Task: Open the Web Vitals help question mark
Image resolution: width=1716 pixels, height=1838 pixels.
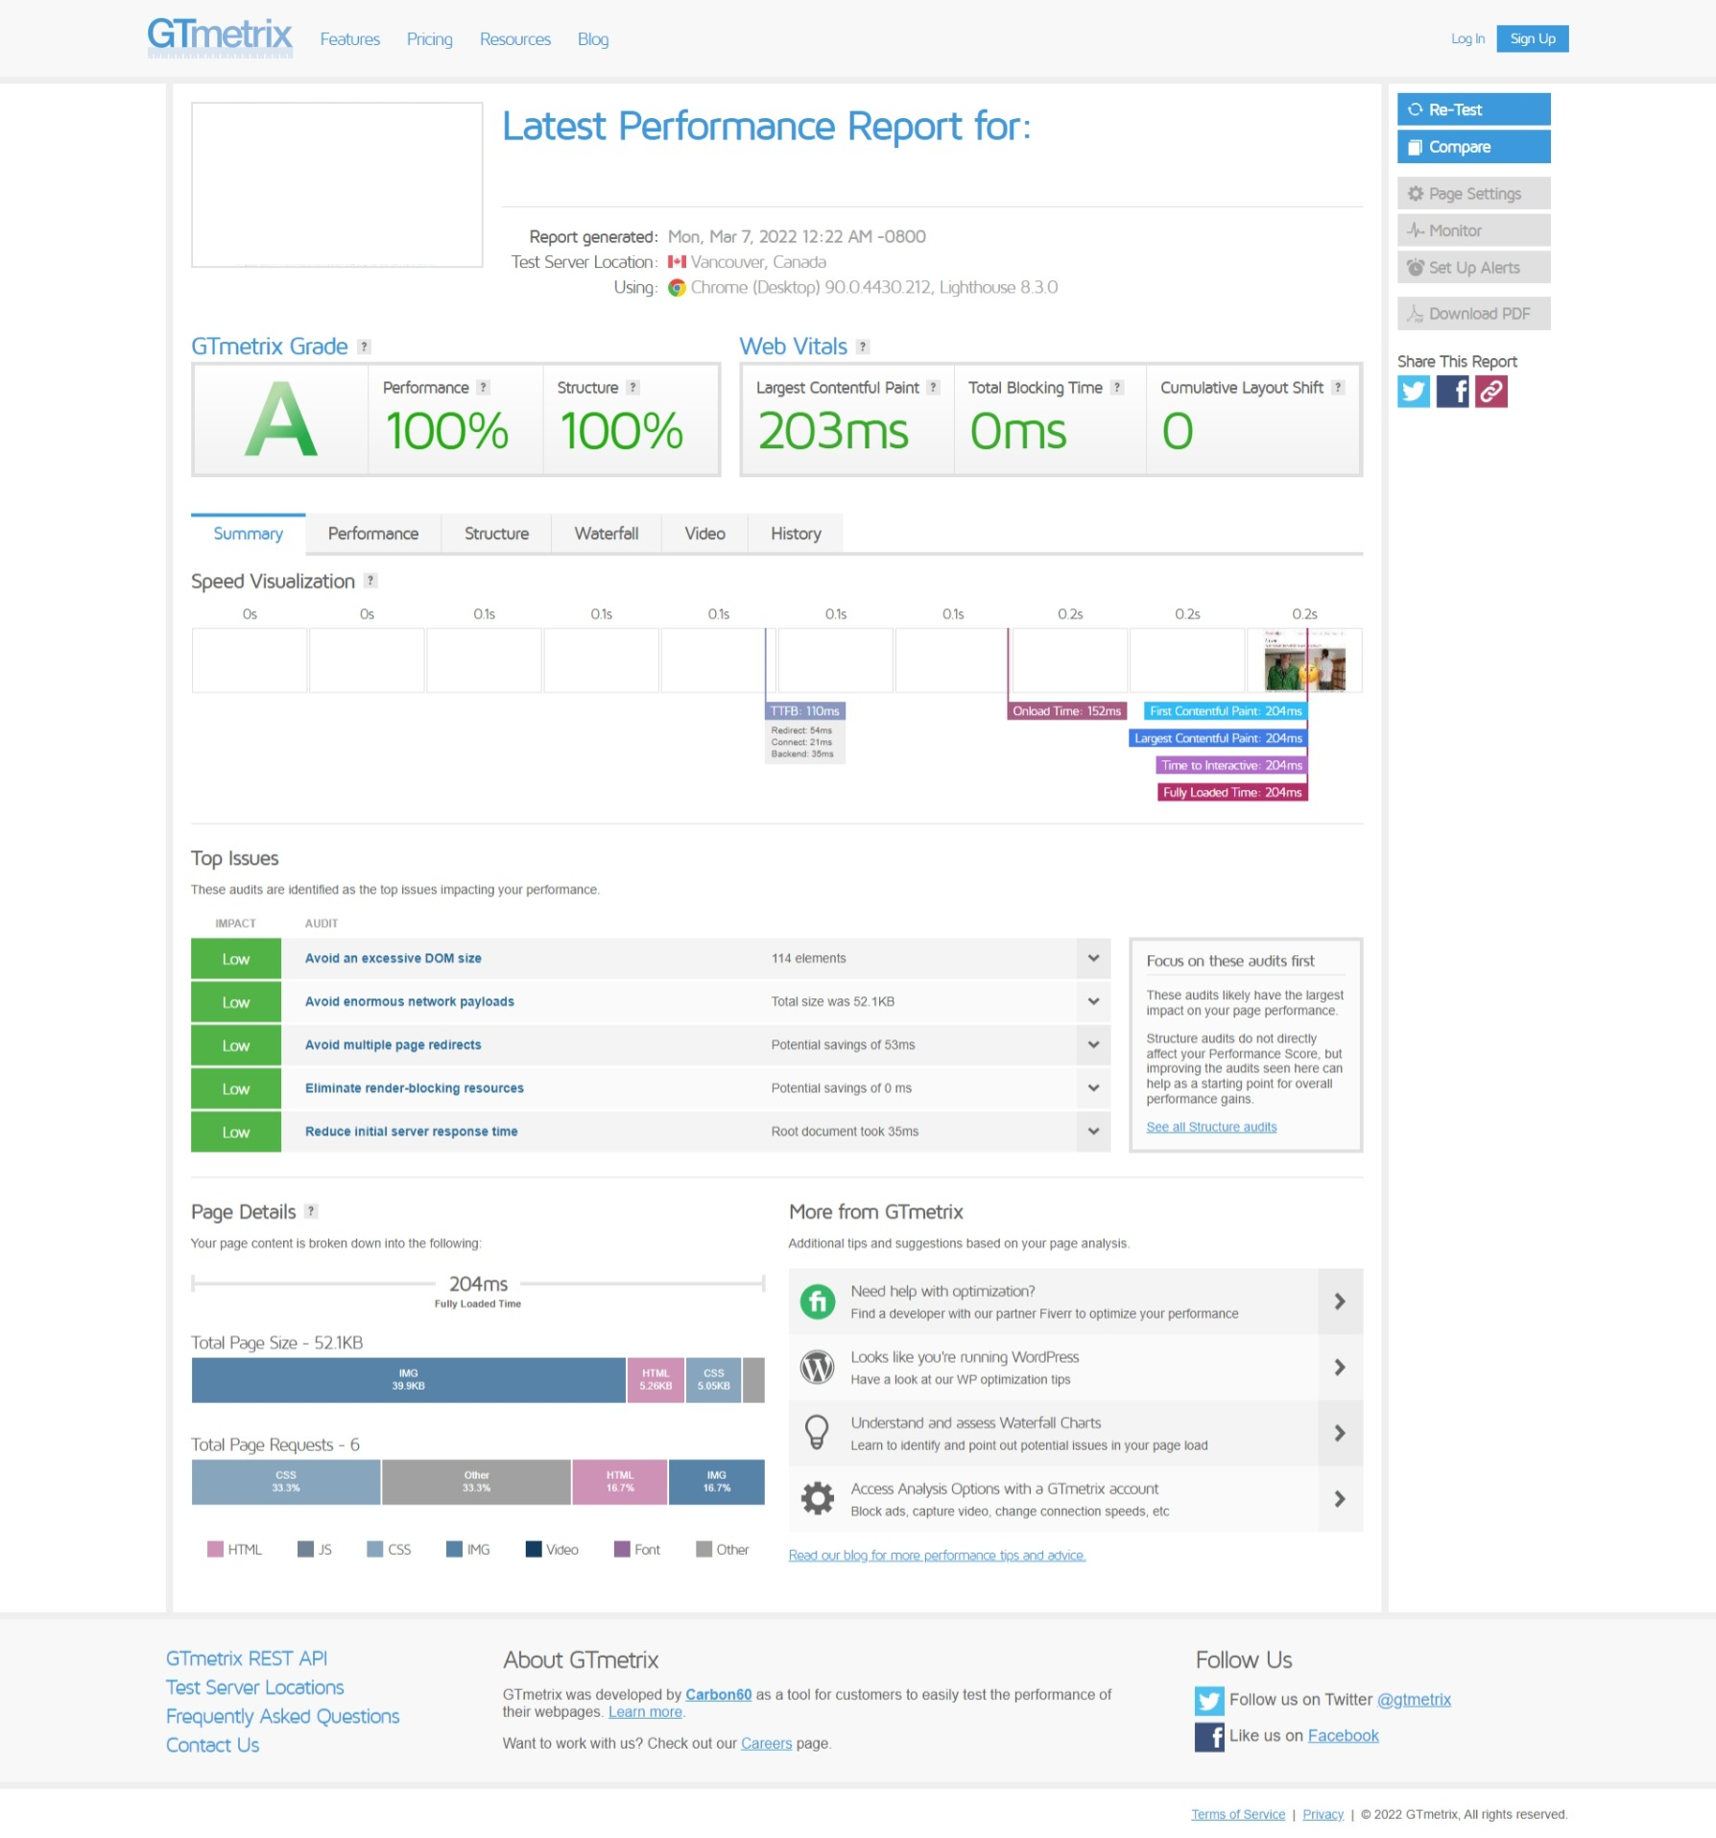Action: (863, 346)
